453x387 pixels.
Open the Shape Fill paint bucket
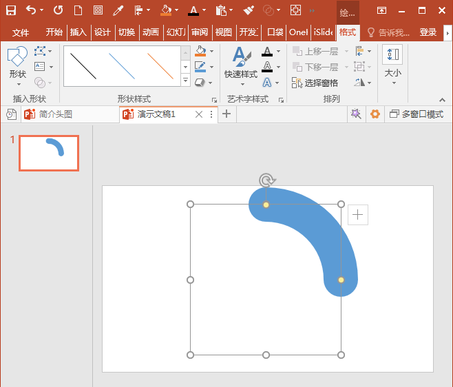click(x=200, y=51)
